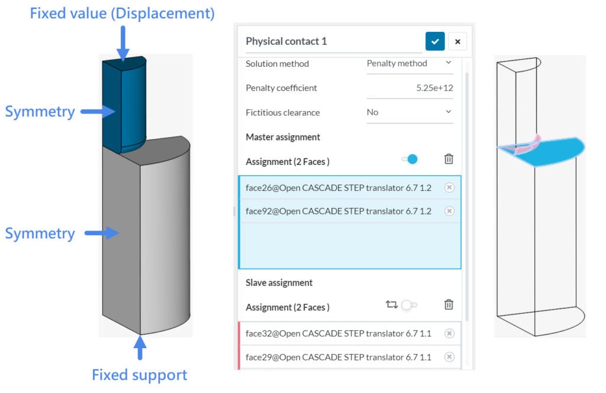Open the Fictitious clearance dropdown
This screenshot has width=606, height=393.
point(410,112)
